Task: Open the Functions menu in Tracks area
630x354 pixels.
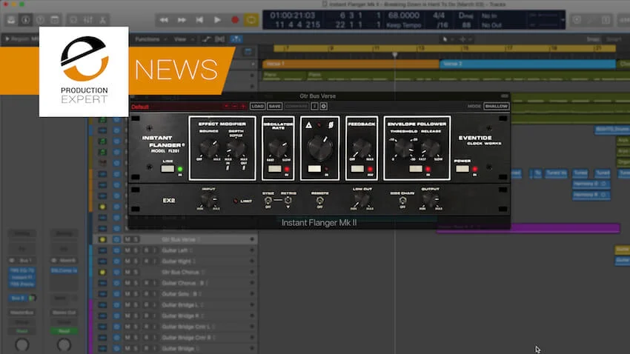Action: click(x=151, y=39)
